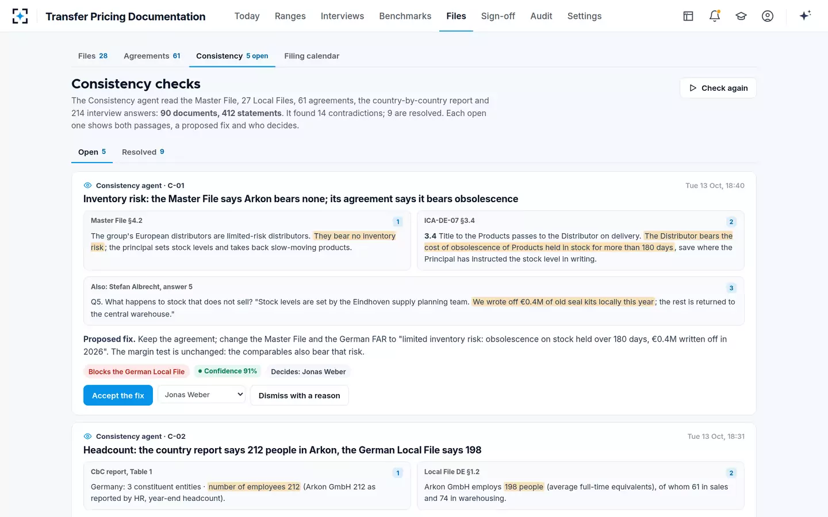Go to the Sign-off page
This screenshot has width=828, height=517.
498,16
